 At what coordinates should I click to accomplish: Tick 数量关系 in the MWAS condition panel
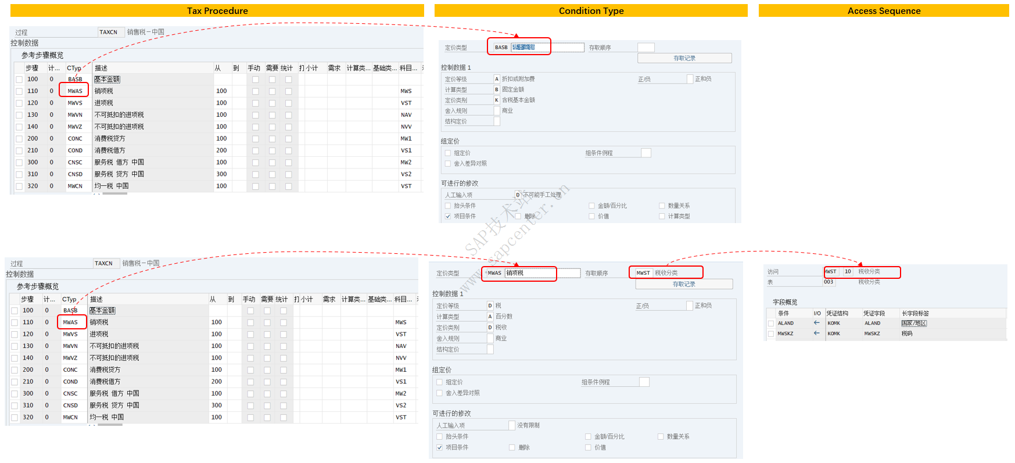pyautogui.click(x=661, y=436)
